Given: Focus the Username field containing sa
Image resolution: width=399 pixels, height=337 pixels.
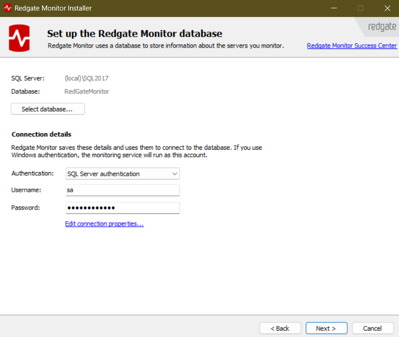Looking at the screenshot, I should click(x=123, y=190).
